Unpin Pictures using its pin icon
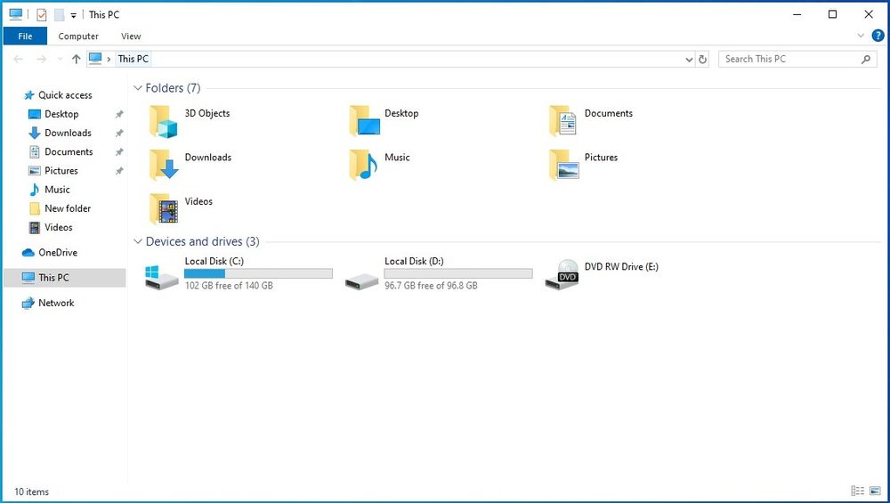The width and height of the screenshot is (890, 503). 119,171
